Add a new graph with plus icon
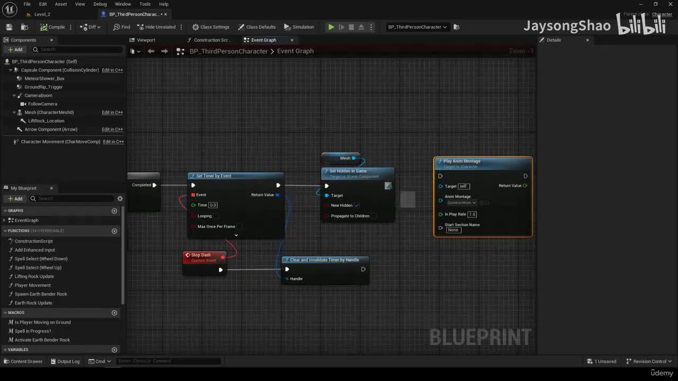The height and width of the screenshot is (381, 678). tap(114, 211)
